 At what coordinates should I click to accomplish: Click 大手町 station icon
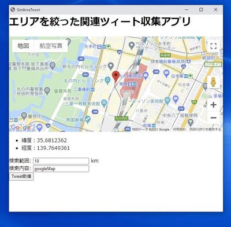point(99,46)
